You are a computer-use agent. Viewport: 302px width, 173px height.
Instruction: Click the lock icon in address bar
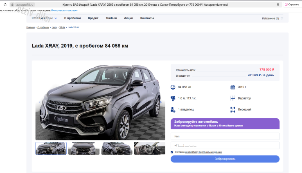click(12, 4)
